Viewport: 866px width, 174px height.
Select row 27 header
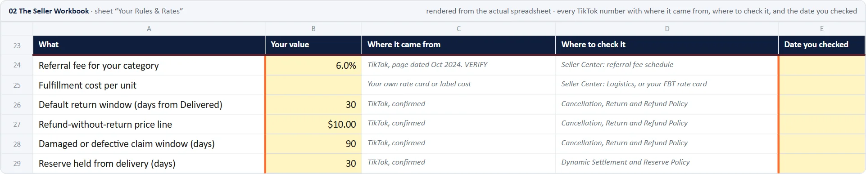(17, 124)
